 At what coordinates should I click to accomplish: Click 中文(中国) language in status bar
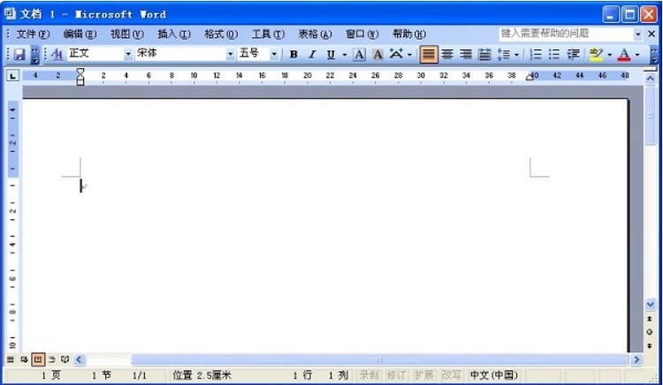point(494,375)
